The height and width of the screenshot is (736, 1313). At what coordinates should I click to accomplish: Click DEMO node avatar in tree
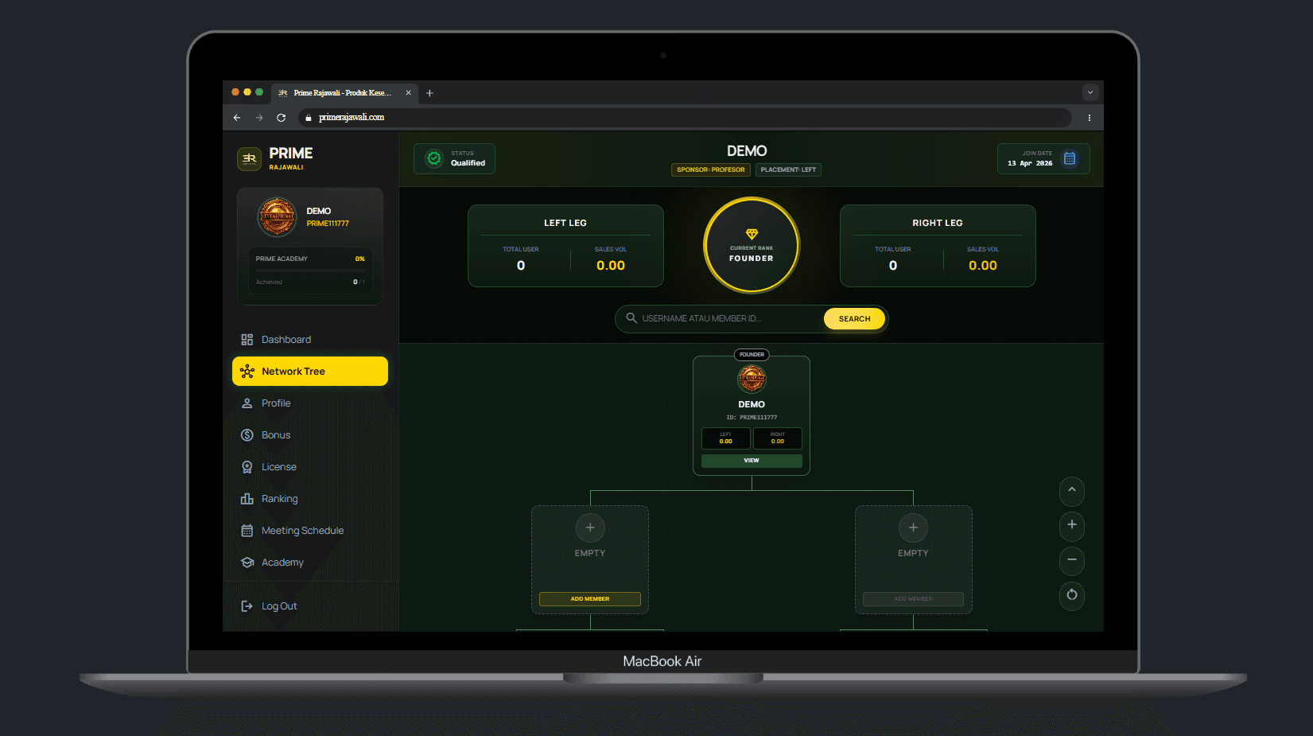(x=752, y=379)
